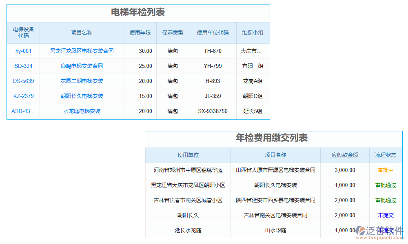Select the SD-324 device code
This screenshot has height=244, width=408.
tap(23, 66)
